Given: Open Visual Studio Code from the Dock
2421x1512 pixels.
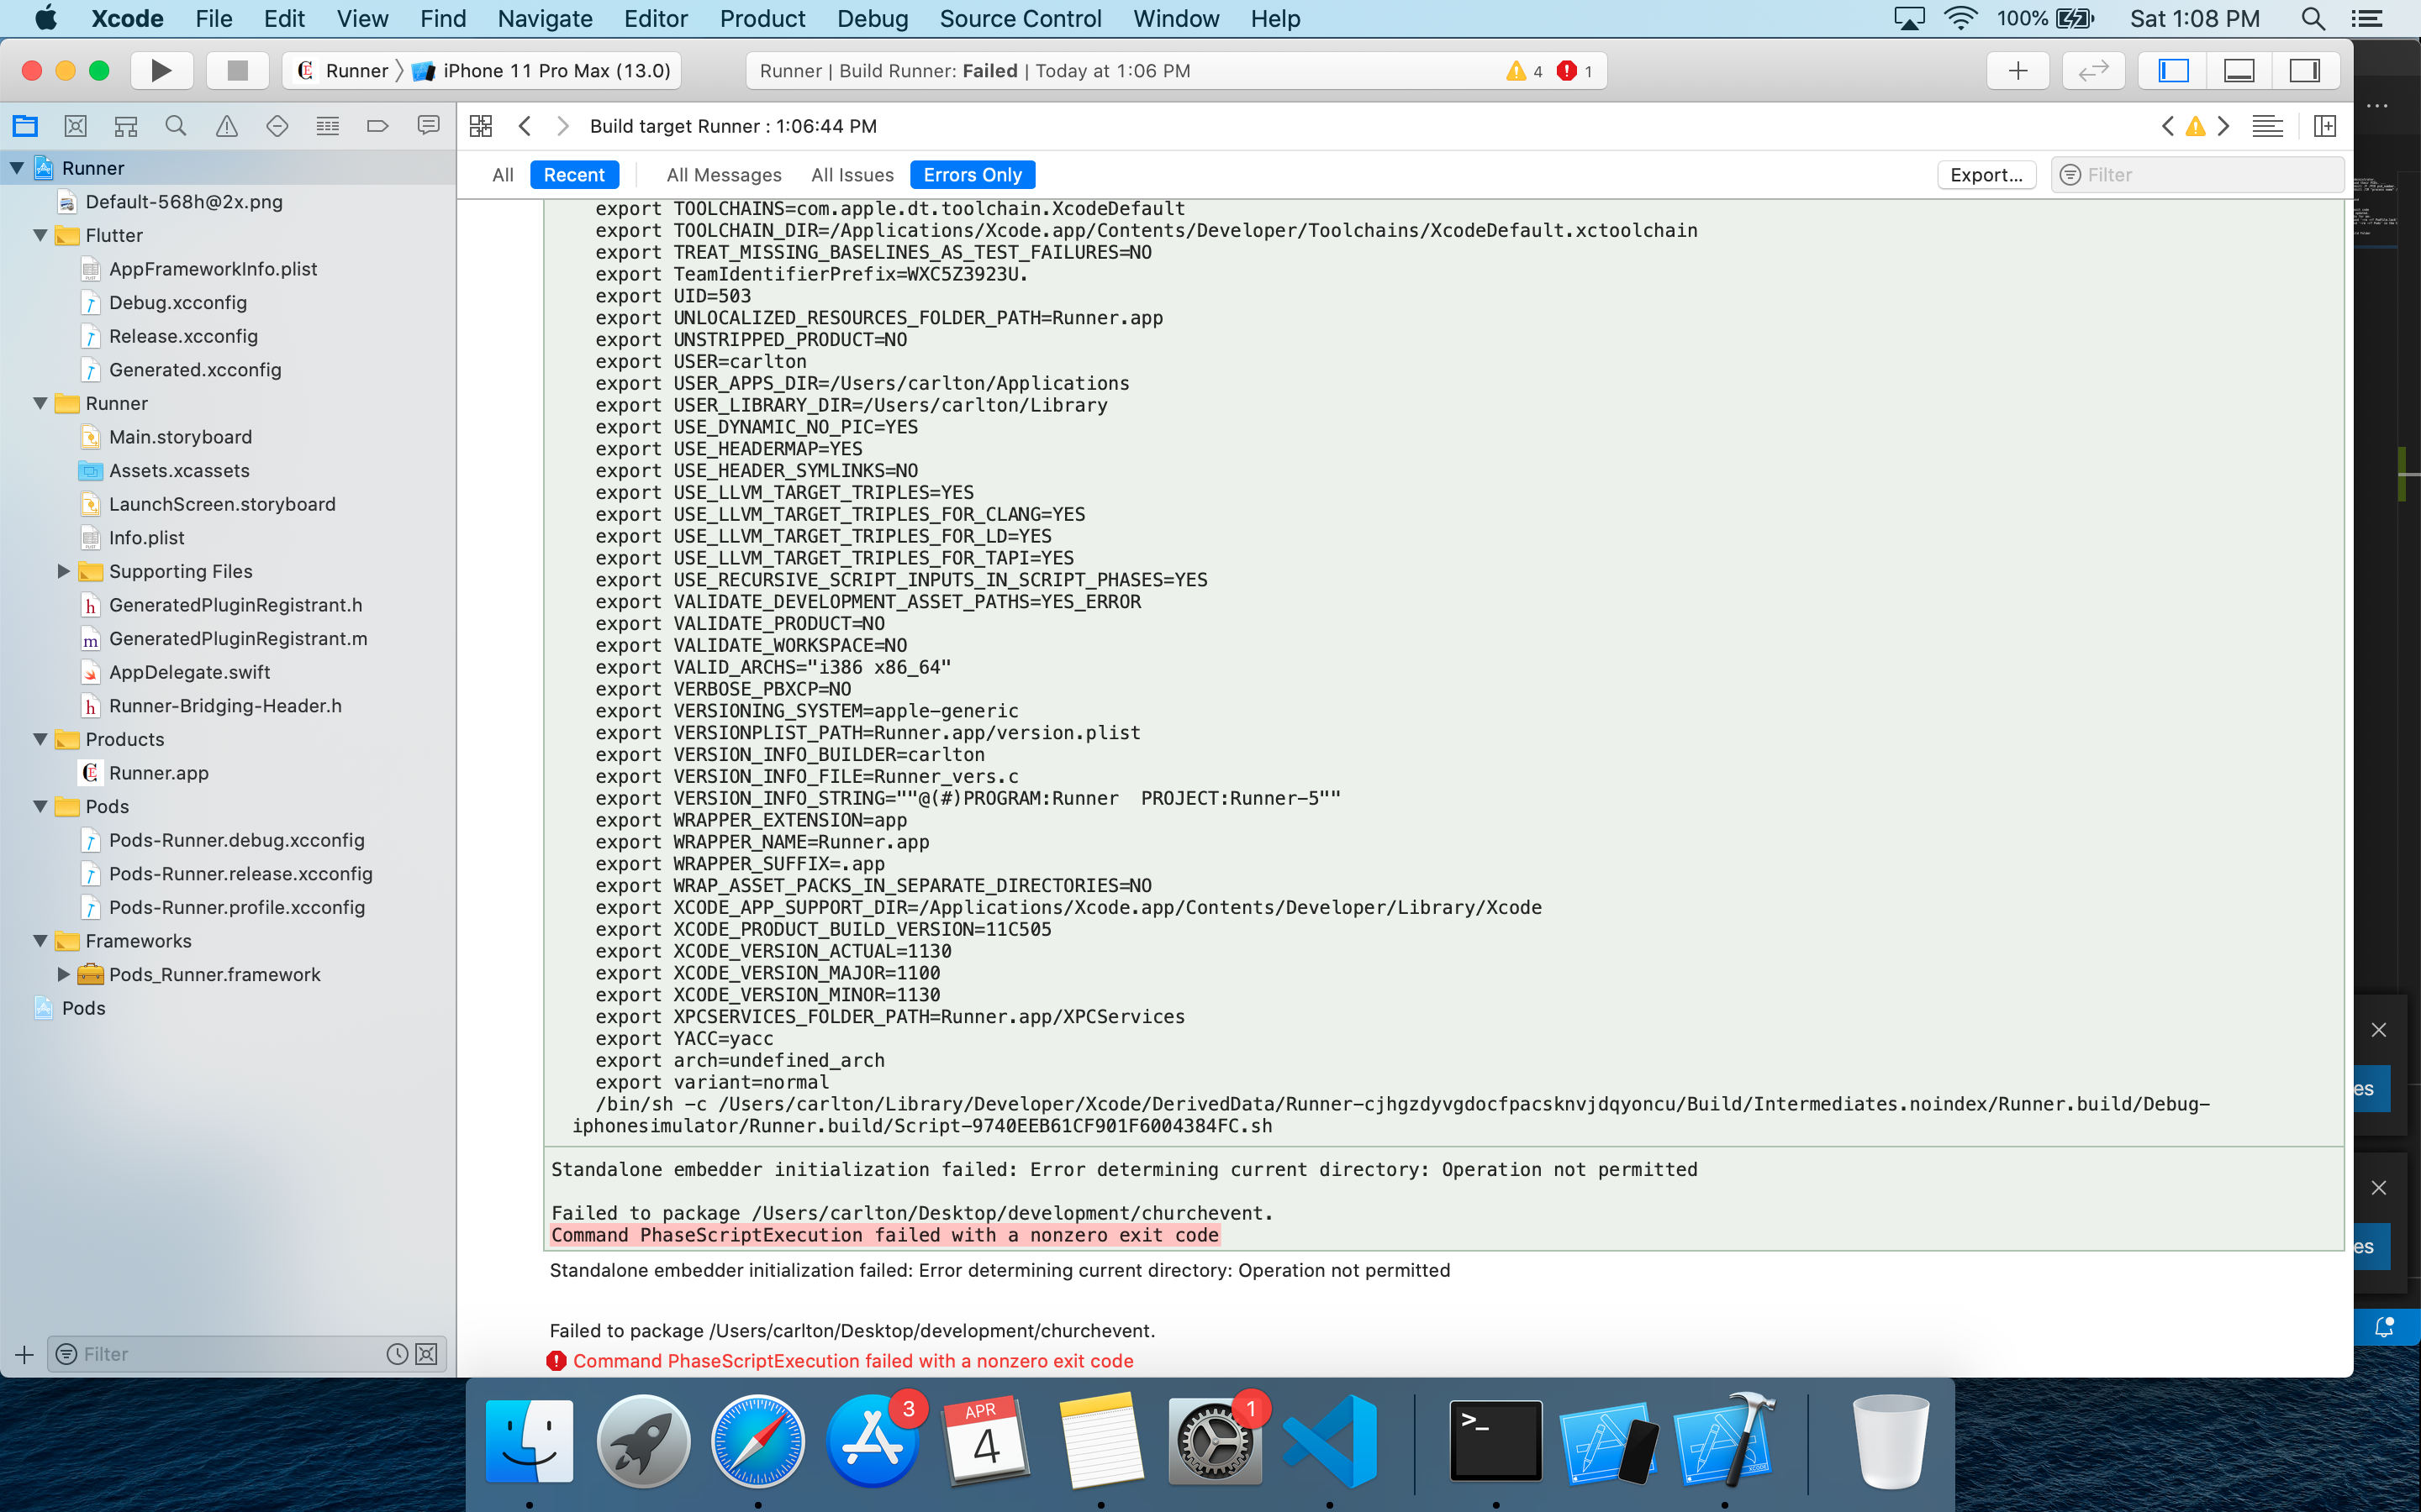Looking at the screenshot, I should click(1330, 1440).
